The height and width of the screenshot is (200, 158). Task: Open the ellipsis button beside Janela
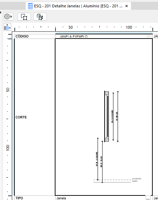148,198
